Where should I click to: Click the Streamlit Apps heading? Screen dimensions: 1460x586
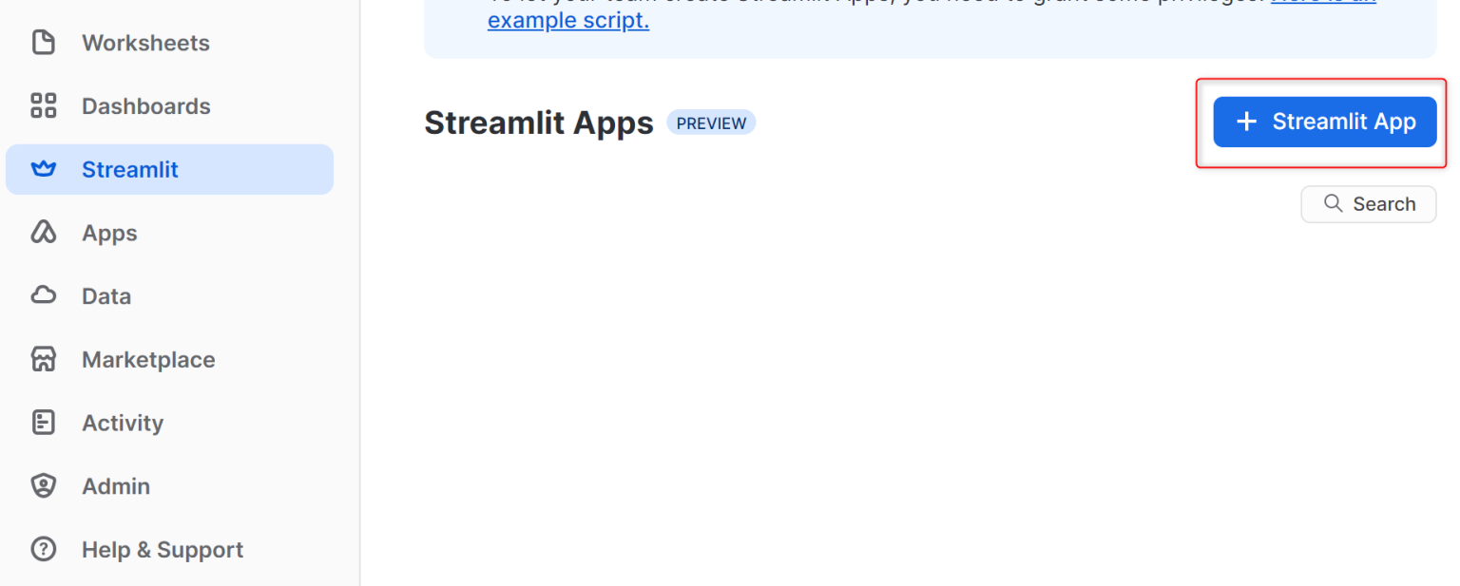pyautogui.click(x=538, y=122)
